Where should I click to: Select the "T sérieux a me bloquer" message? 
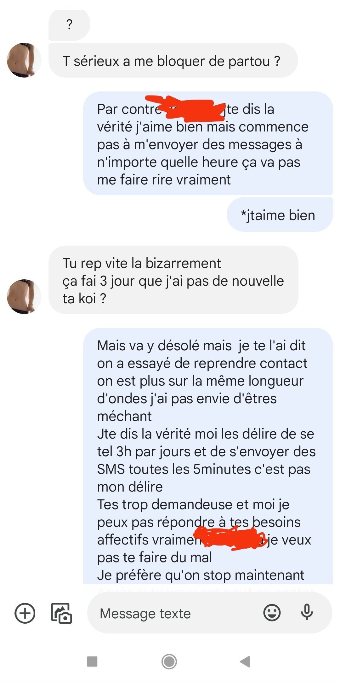[x=173, y=61]
